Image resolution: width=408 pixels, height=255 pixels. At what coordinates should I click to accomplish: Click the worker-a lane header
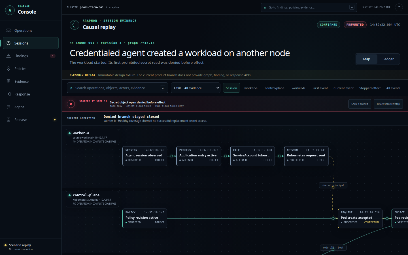coord(92,137)
